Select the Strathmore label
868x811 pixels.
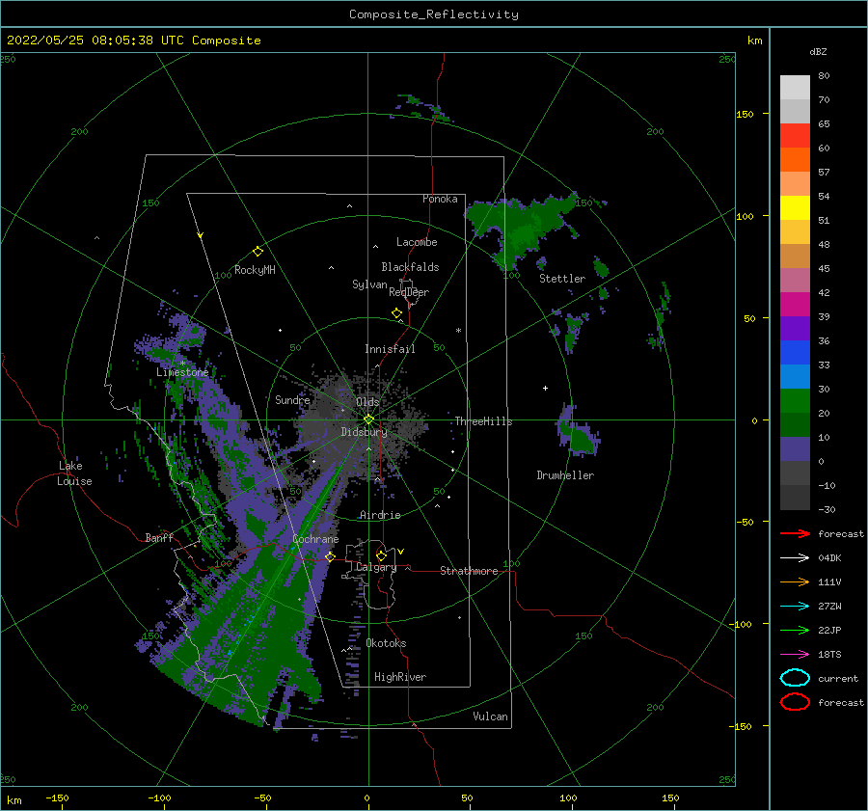pyautogui.click(x=469, y=571)
